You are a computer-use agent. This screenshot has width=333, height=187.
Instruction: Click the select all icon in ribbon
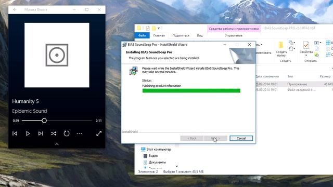point(328,43)
